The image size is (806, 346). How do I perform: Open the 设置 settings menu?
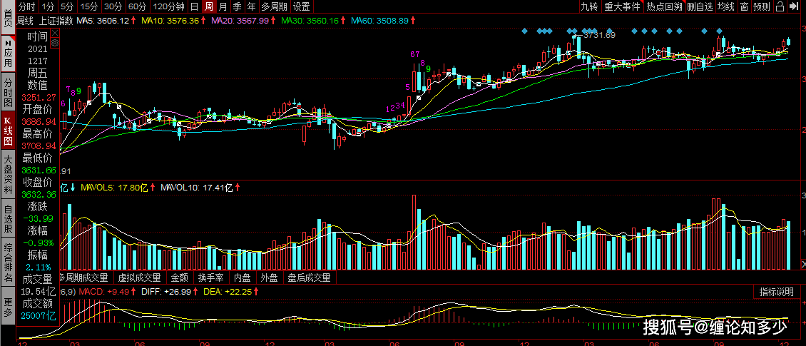click(301, 6)
